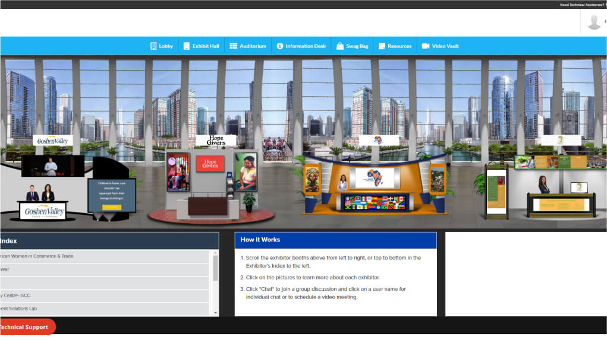Click the exhibitor index scrollbar thumb
Image resolution: width=607 pixels, height=340 pixels.
pyautogui.click(x=216, y=268)
